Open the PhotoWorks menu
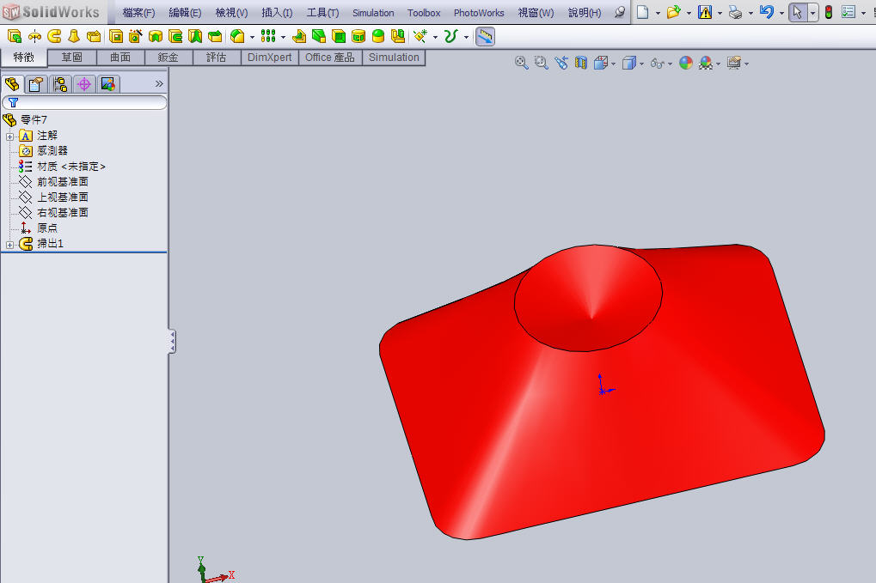 pos(479,12)
